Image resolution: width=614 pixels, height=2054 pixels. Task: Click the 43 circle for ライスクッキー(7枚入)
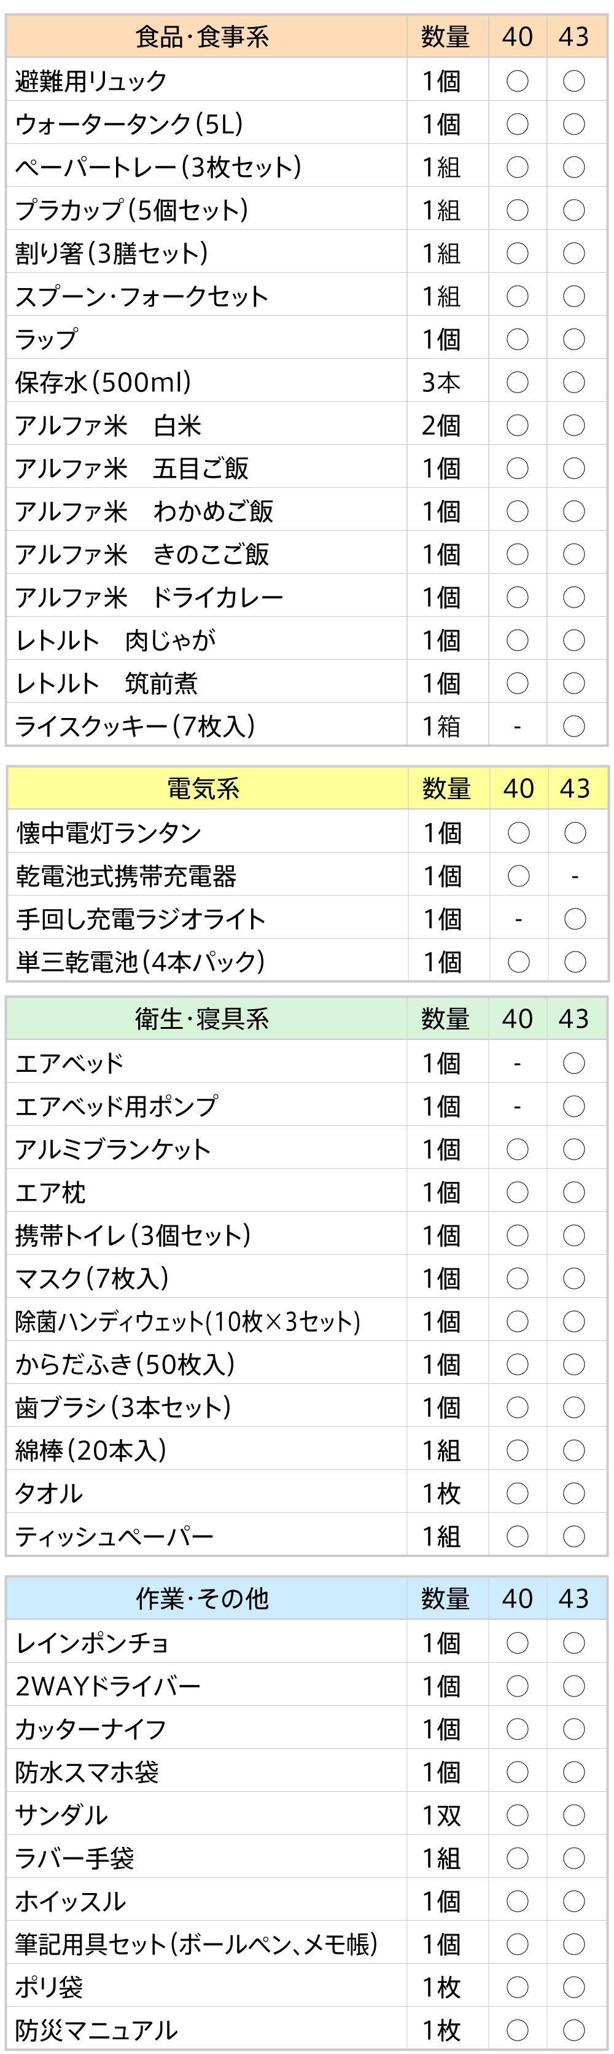point(574,725)
